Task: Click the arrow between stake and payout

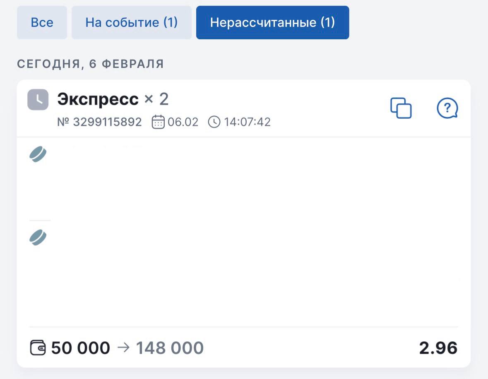Action: [123, 348]
